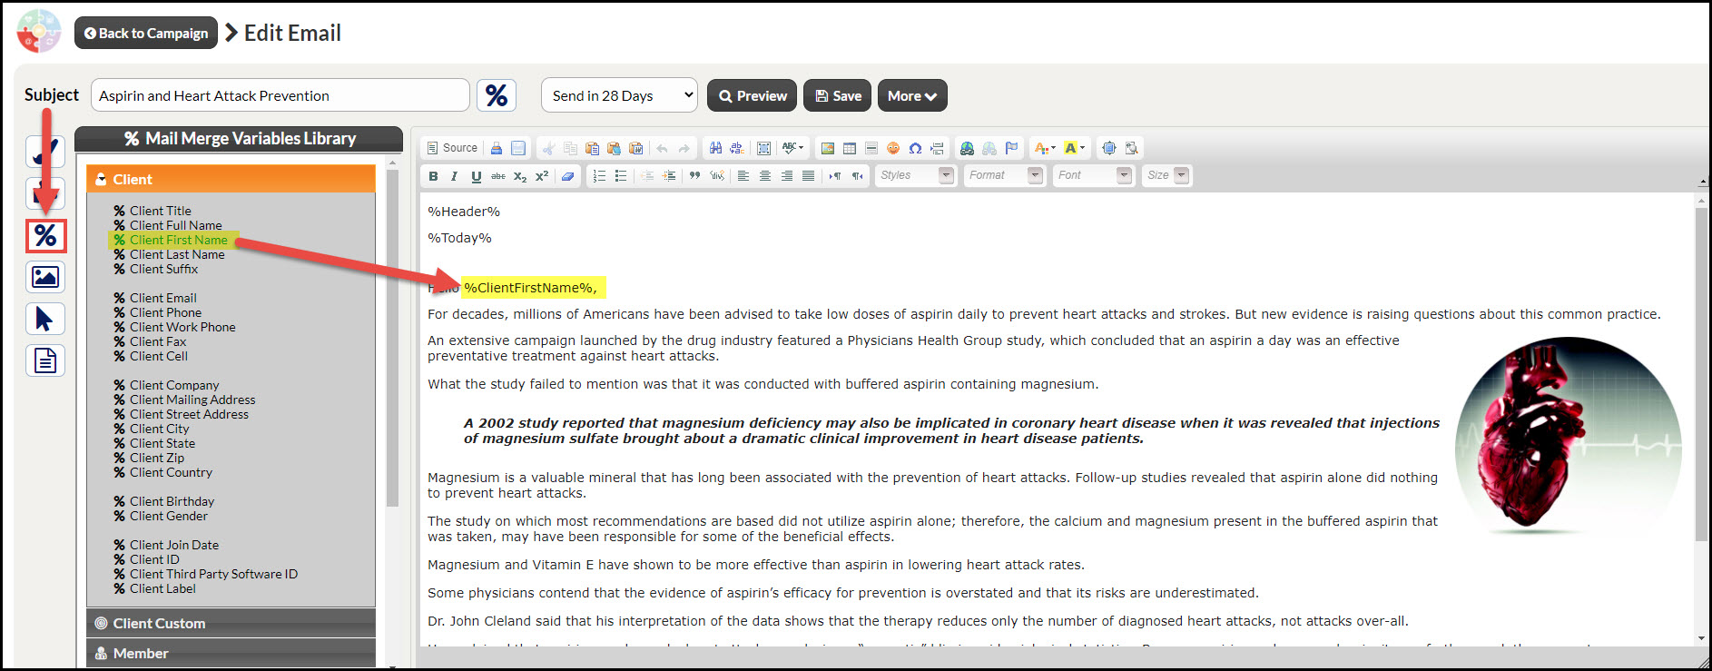1712x671 pixels.
Task: Click the Paste icon in editor toolbar
Action: (x=592, y=148)
